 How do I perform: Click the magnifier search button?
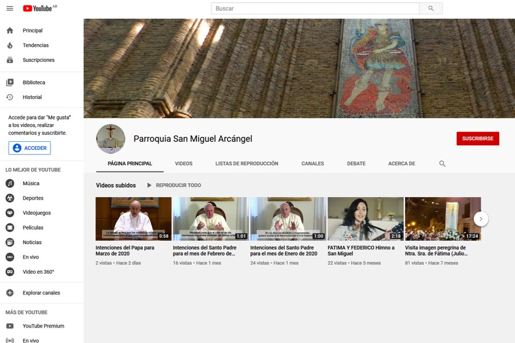coord(430,9)
